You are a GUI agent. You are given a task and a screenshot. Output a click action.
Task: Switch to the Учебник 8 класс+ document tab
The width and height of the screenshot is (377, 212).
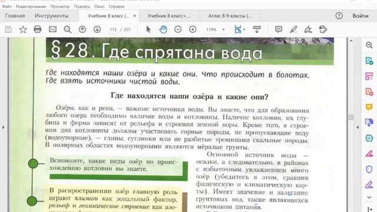pos(169,16)
